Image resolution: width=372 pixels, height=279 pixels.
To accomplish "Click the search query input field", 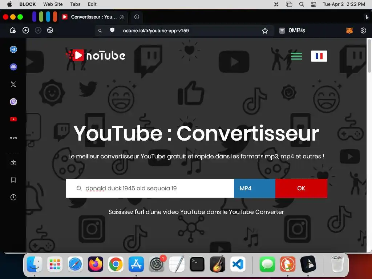I will point(150,188).
